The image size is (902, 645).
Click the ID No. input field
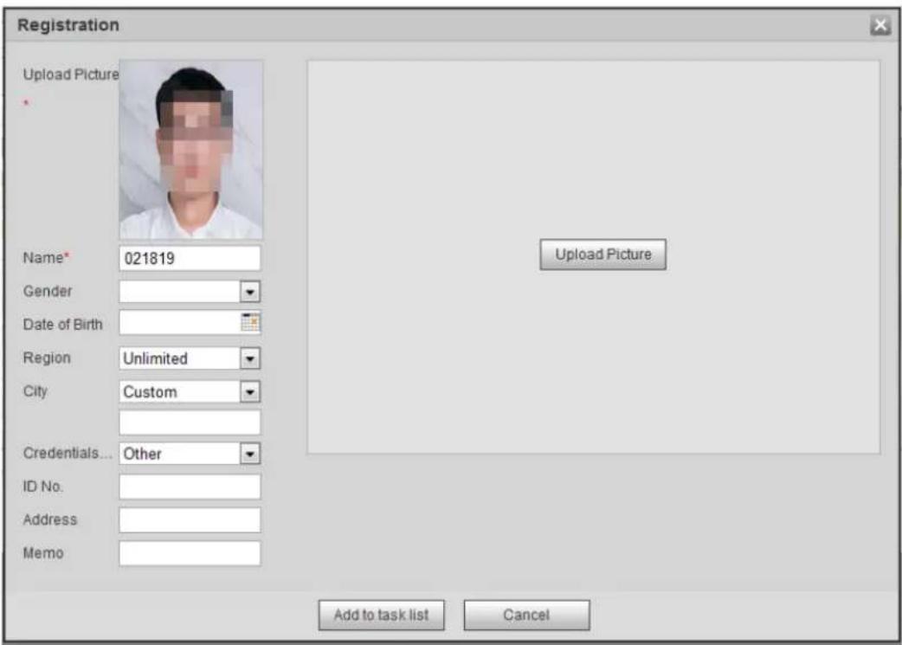(x=190, y=487)
